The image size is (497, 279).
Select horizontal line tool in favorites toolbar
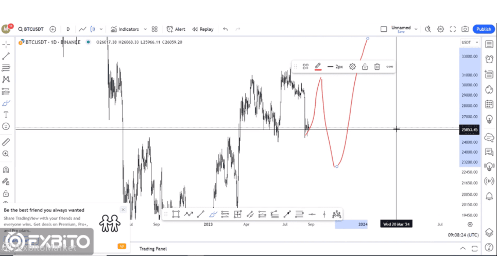pyautogui.click(x=312, y=214)
